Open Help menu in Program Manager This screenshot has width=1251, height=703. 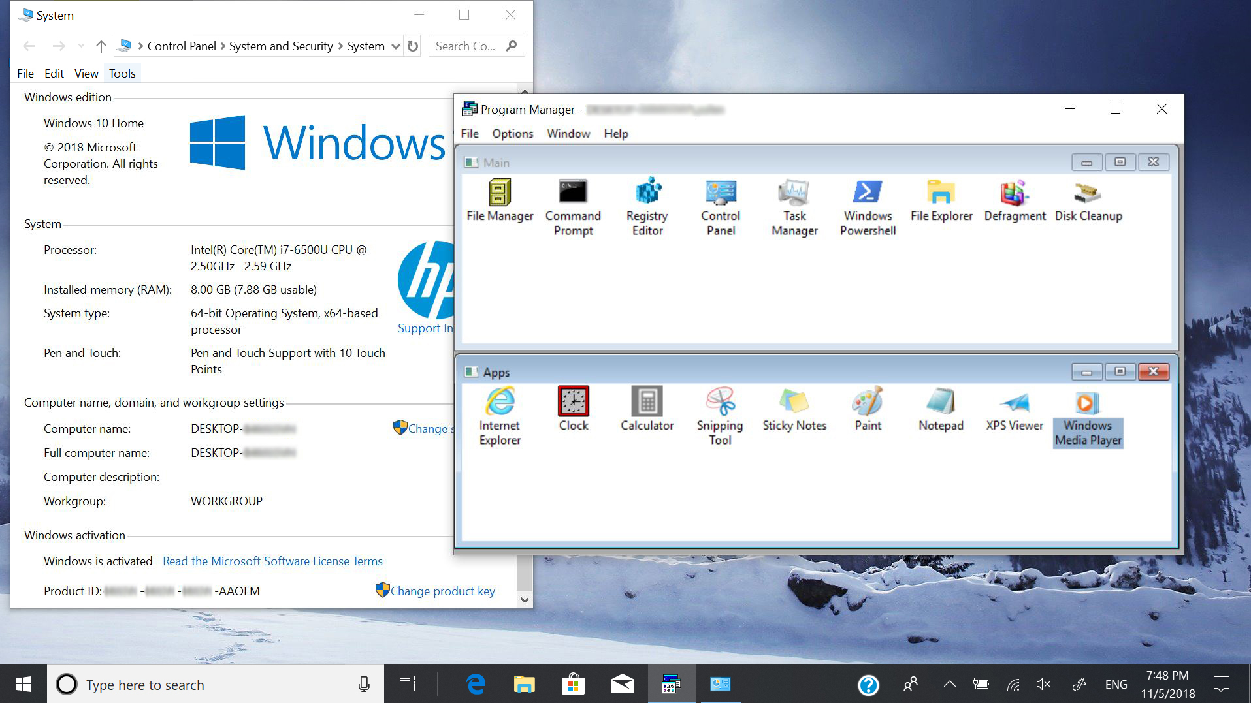pos(616,134)
